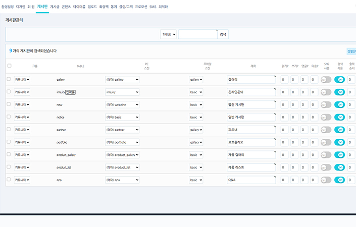Expand PC skin dropdown for gallery board
Viewport: 356px width, 227px height.
tap(122, 80)
